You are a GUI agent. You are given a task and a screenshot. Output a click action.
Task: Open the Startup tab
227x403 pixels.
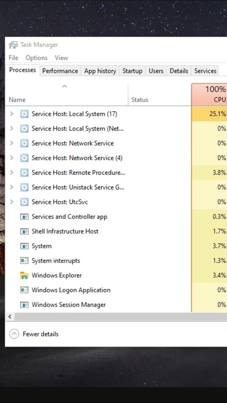(x=132, y=71)
